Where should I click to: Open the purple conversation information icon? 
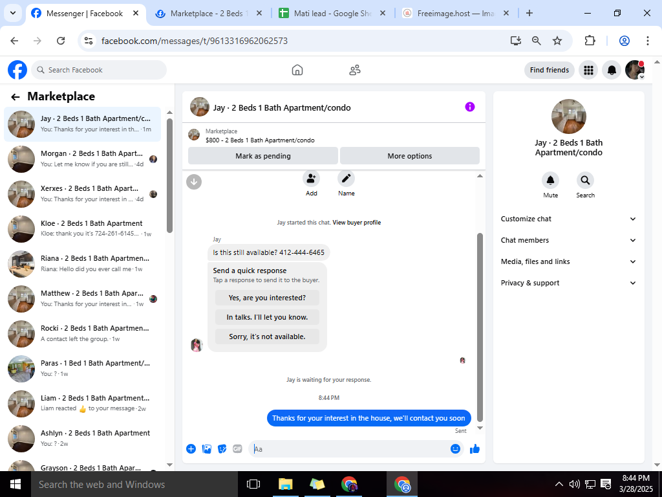click(470, 107)
